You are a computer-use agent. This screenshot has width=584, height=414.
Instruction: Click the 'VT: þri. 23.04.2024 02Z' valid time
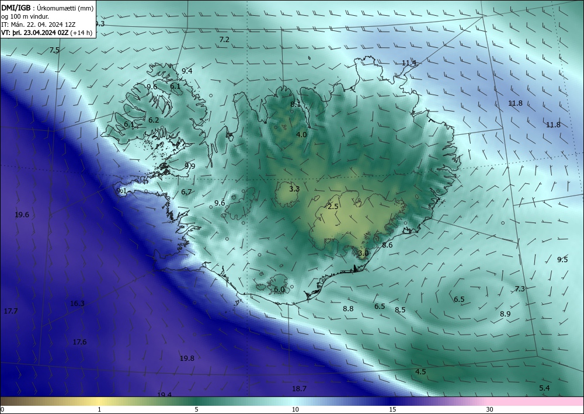tap(34, 32)
